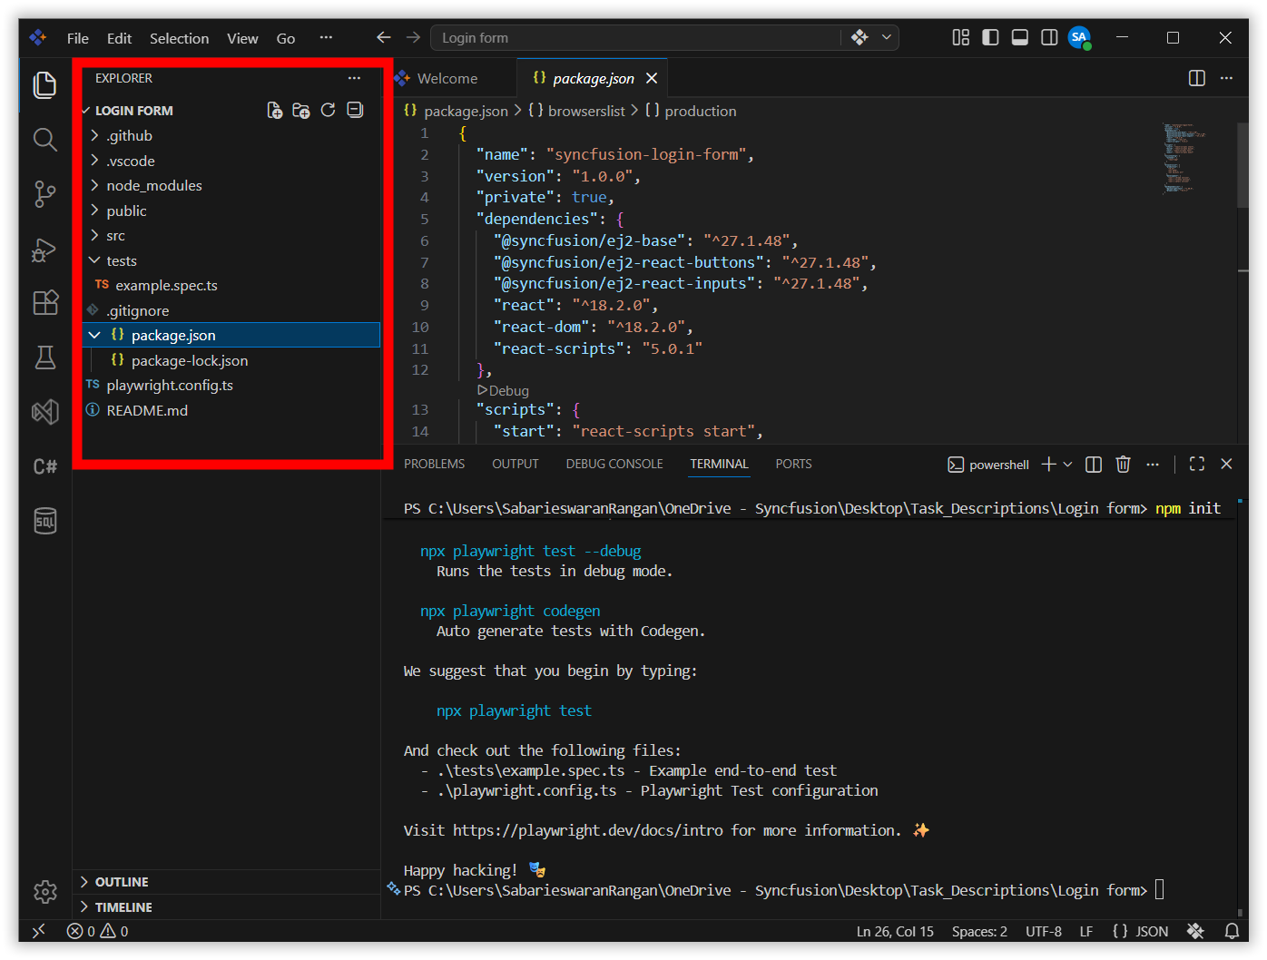1267x960 pixels.
Task: Open notifications bell in status bar
Action: tap(1232, 931)
